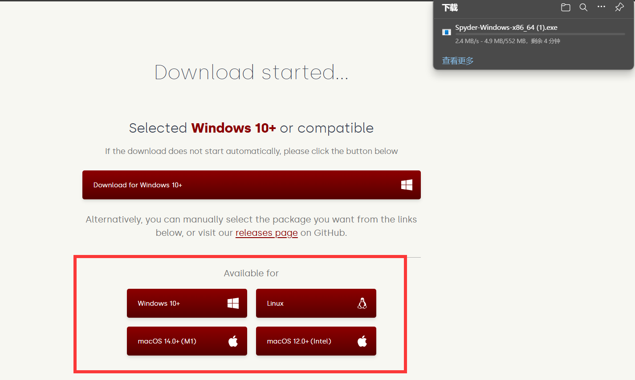
Task: Click search icon in downloads panel
Action: tap(583, 7)
